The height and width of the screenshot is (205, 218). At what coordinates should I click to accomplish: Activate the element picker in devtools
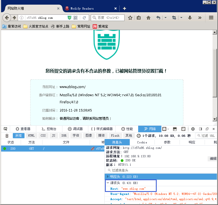(x=5, y=129)
